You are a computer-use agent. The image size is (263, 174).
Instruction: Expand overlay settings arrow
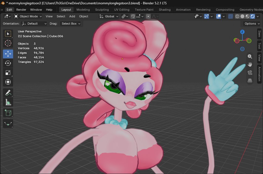(x=224, y=16)
